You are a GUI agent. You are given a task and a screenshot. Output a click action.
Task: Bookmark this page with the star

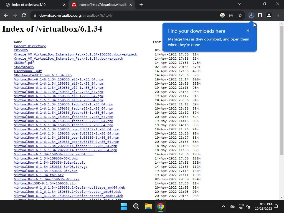pos(240,16)
